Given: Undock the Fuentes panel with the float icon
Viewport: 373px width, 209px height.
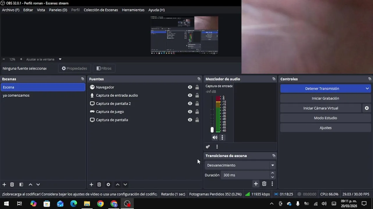Looking at the screenshot, I should (199, 79).
